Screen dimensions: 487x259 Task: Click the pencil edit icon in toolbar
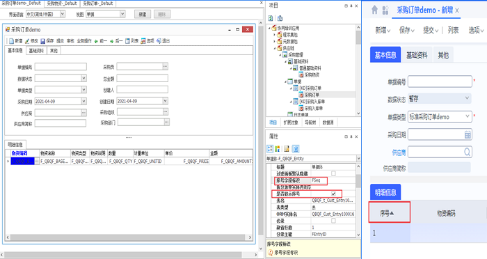click(27, 41)
